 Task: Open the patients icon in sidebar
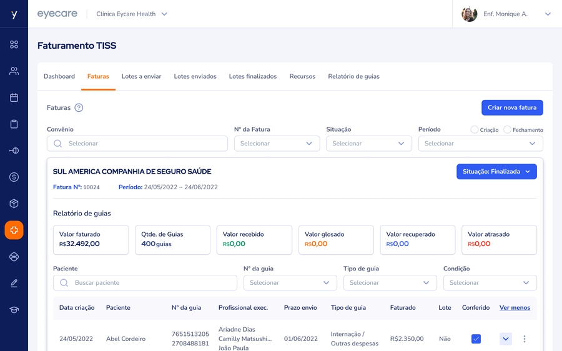point(14,71)
